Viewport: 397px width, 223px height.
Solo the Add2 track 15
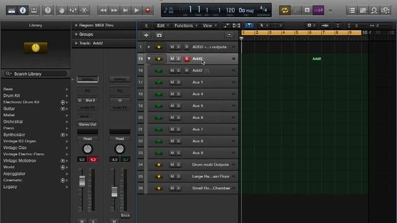(x=178, y=59)
